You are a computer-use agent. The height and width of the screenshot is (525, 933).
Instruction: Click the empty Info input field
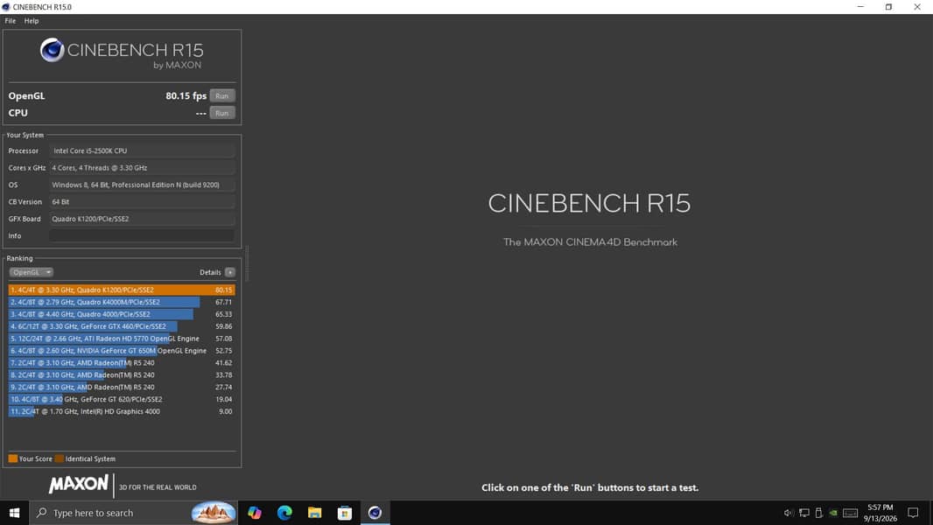click(142, 236)
